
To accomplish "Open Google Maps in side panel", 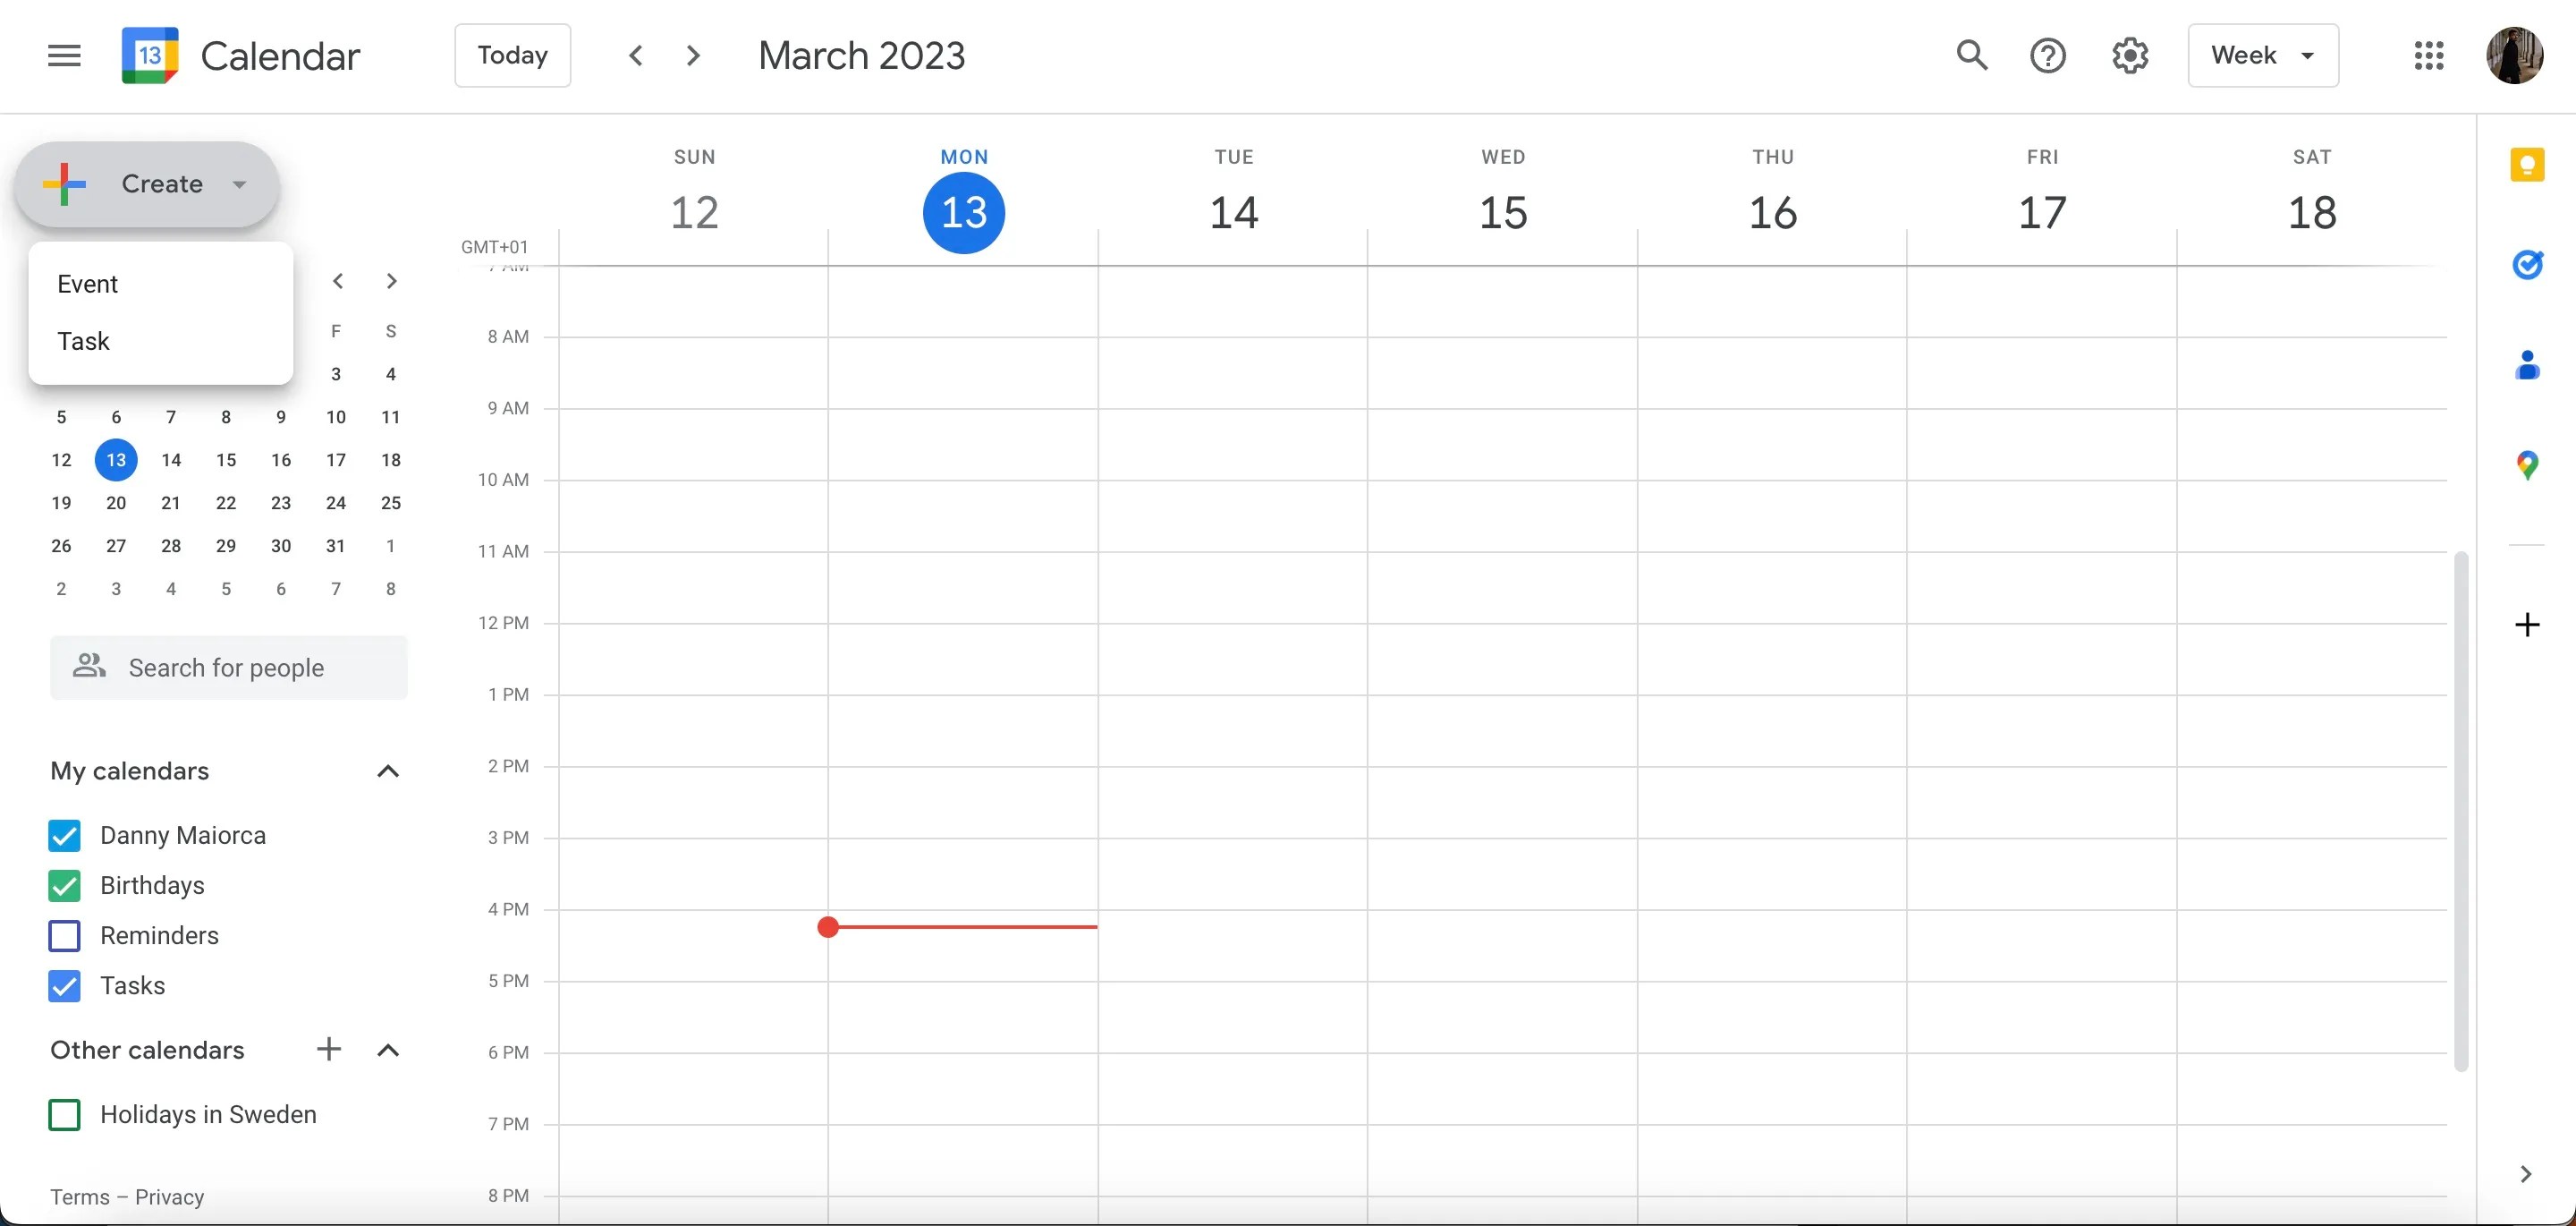I will (2527, 465).
